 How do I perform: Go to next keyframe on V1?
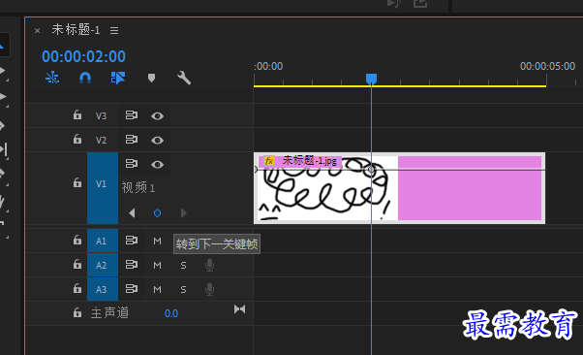183,213
